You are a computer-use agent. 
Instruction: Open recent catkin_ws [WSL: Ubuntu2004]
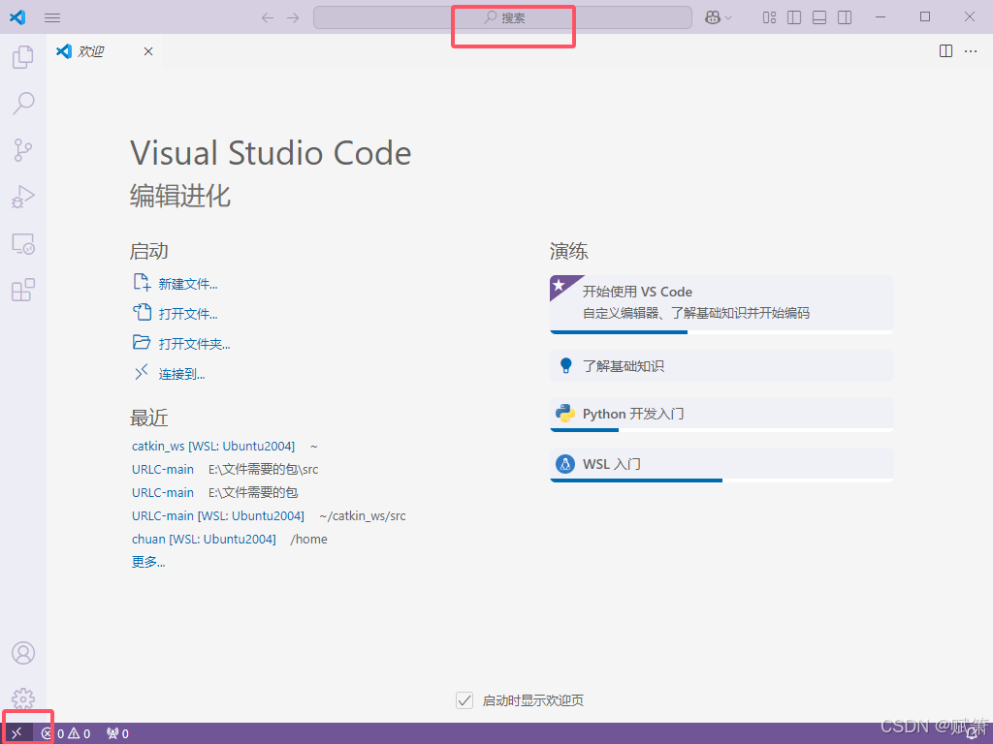212,446
